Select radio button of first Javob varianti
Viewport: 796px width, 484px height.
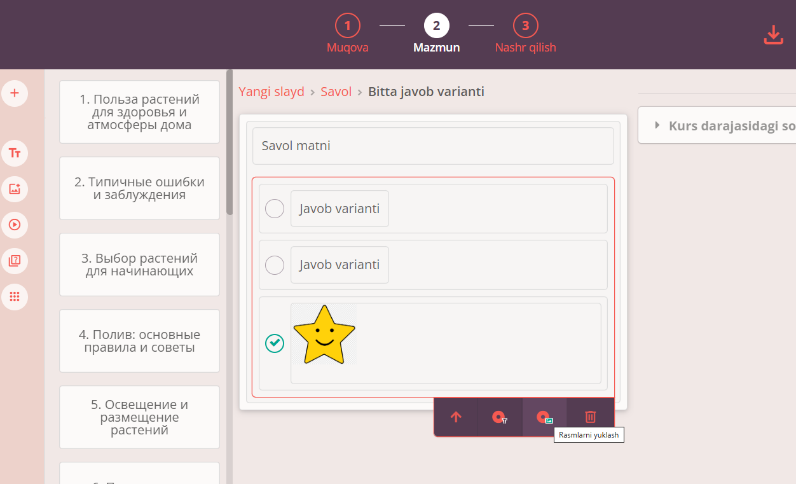pos(275,209)
